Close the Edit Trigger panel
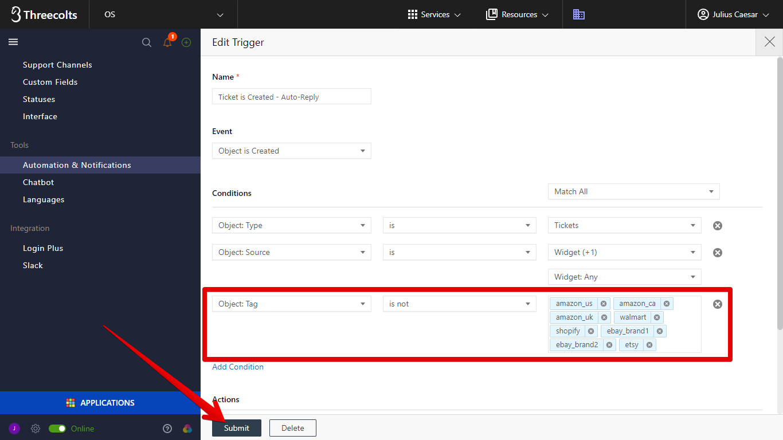This screenshot has height=440, width=783. click(x=769, y=42)
